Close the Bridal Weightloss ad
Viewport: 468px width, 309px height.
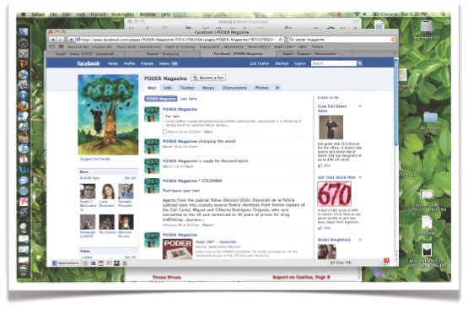tap(360, 240)
